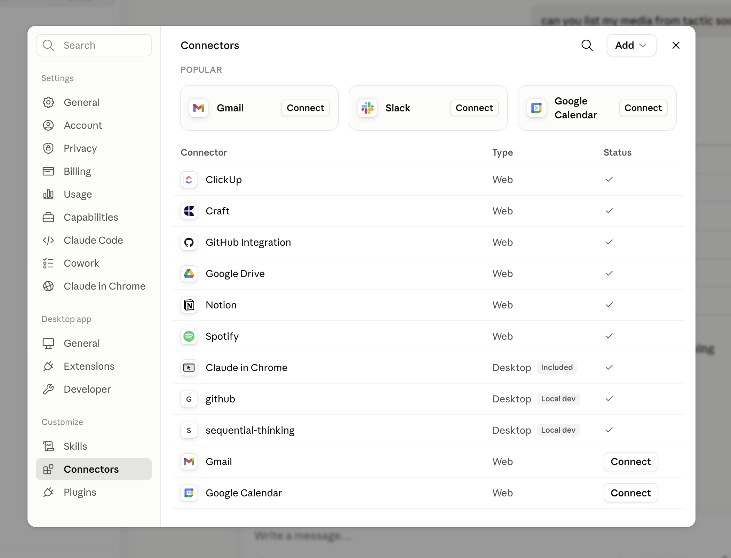This screenshot has width=731, height=558.
Task: Click the Google Drive icon
Action: click(x=189, y=274)
